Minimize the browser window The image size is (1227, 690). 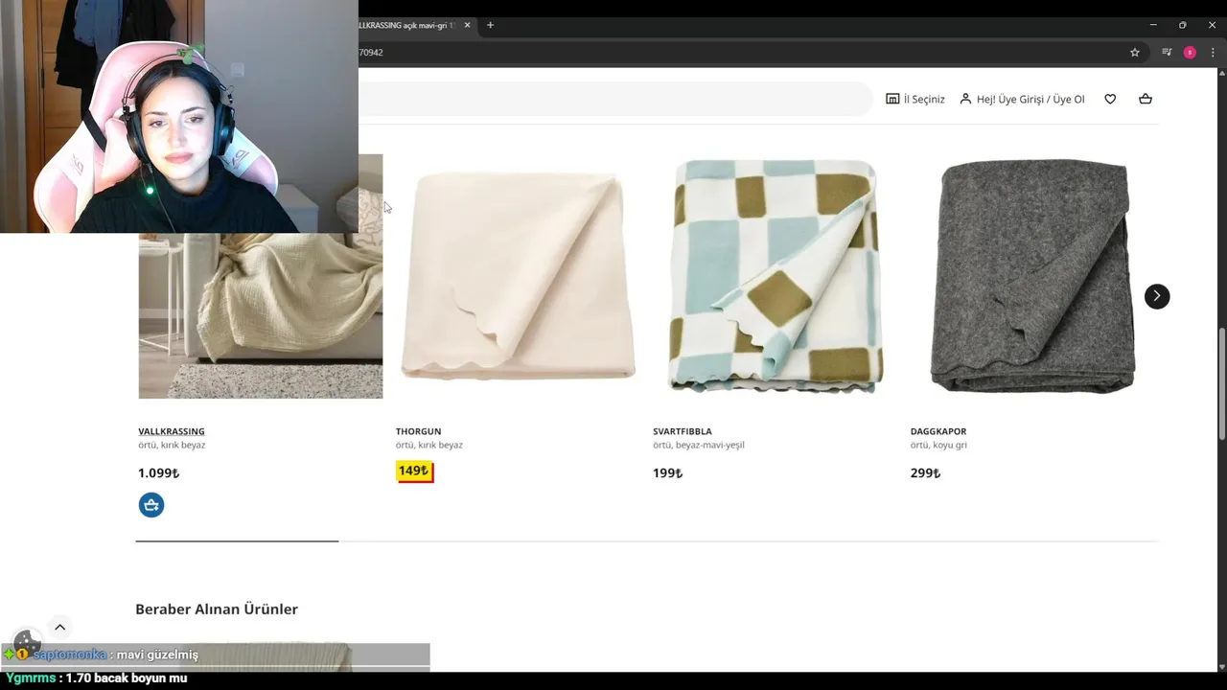(x=1153, y=25)
